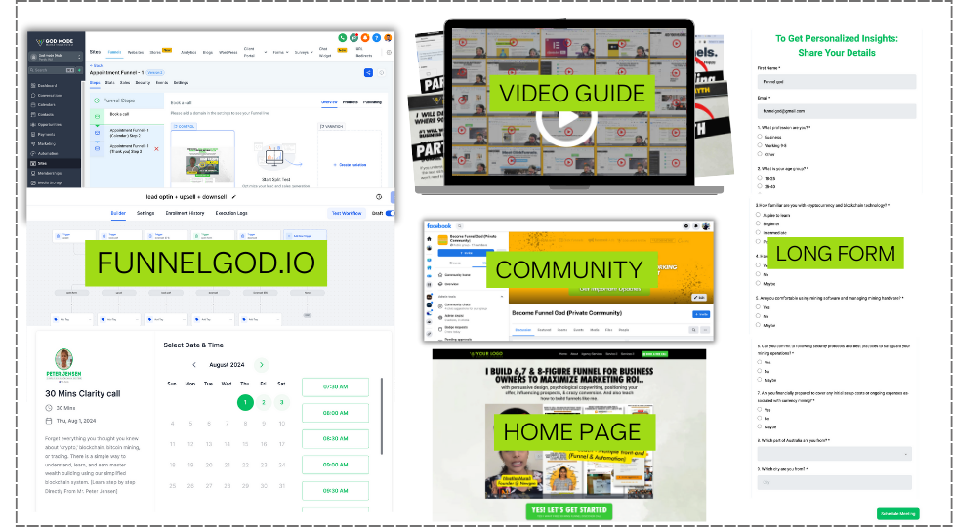
Task: Click the blue share funnel button
Action: [x=368, y=73]
